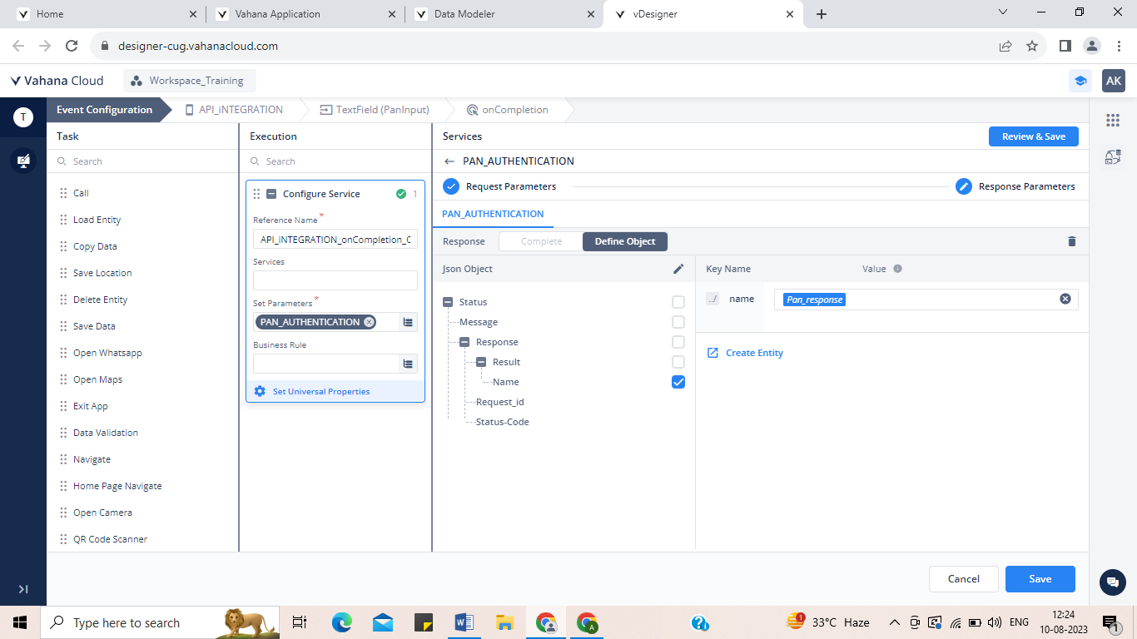Image resolution: width=1137 pixels, height=639 pixels.
Task: Toggle the Response node checkbox
Action: [x=678, y=342]
